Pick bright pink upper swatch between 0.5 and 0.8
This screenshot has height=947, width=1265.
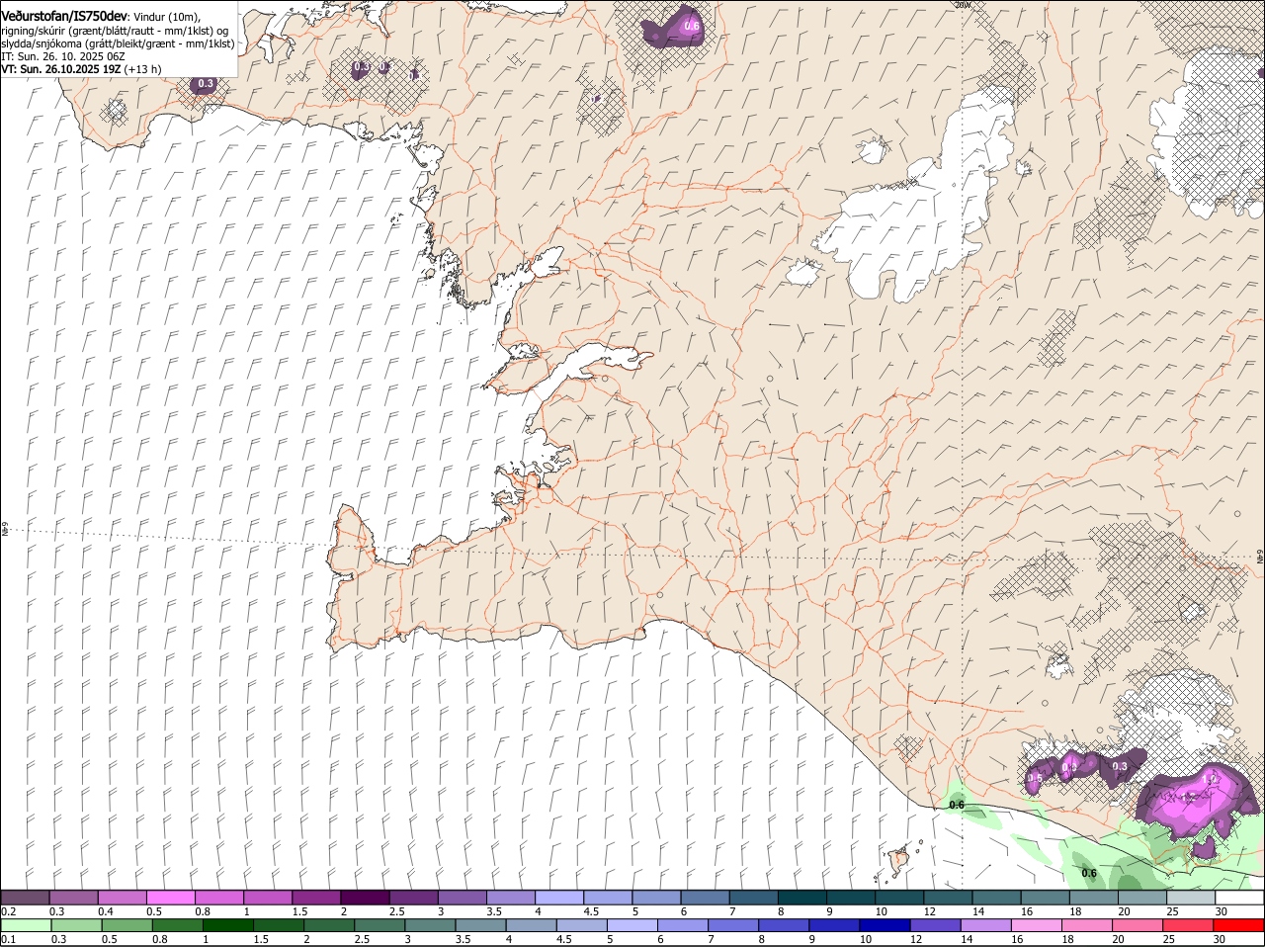pos(170,897)
